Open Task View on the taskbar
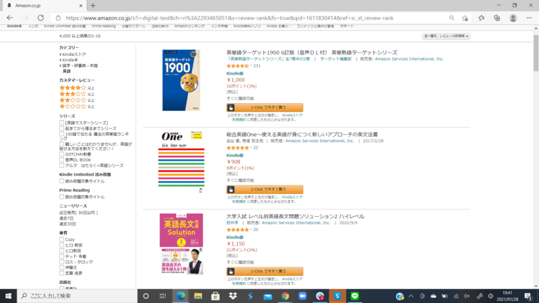Viewport: 539px width, 303px height. coord(163,296)
